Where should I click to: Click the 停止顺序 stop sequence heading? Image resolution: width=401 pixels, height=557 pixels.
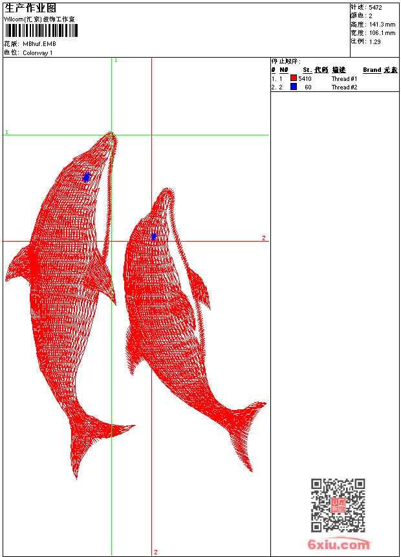[x=286, y=62]
